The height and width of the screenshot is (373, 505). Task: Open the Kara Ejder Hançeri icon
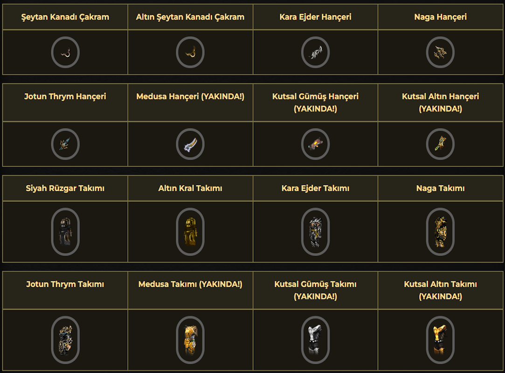[x=316, y=52]
